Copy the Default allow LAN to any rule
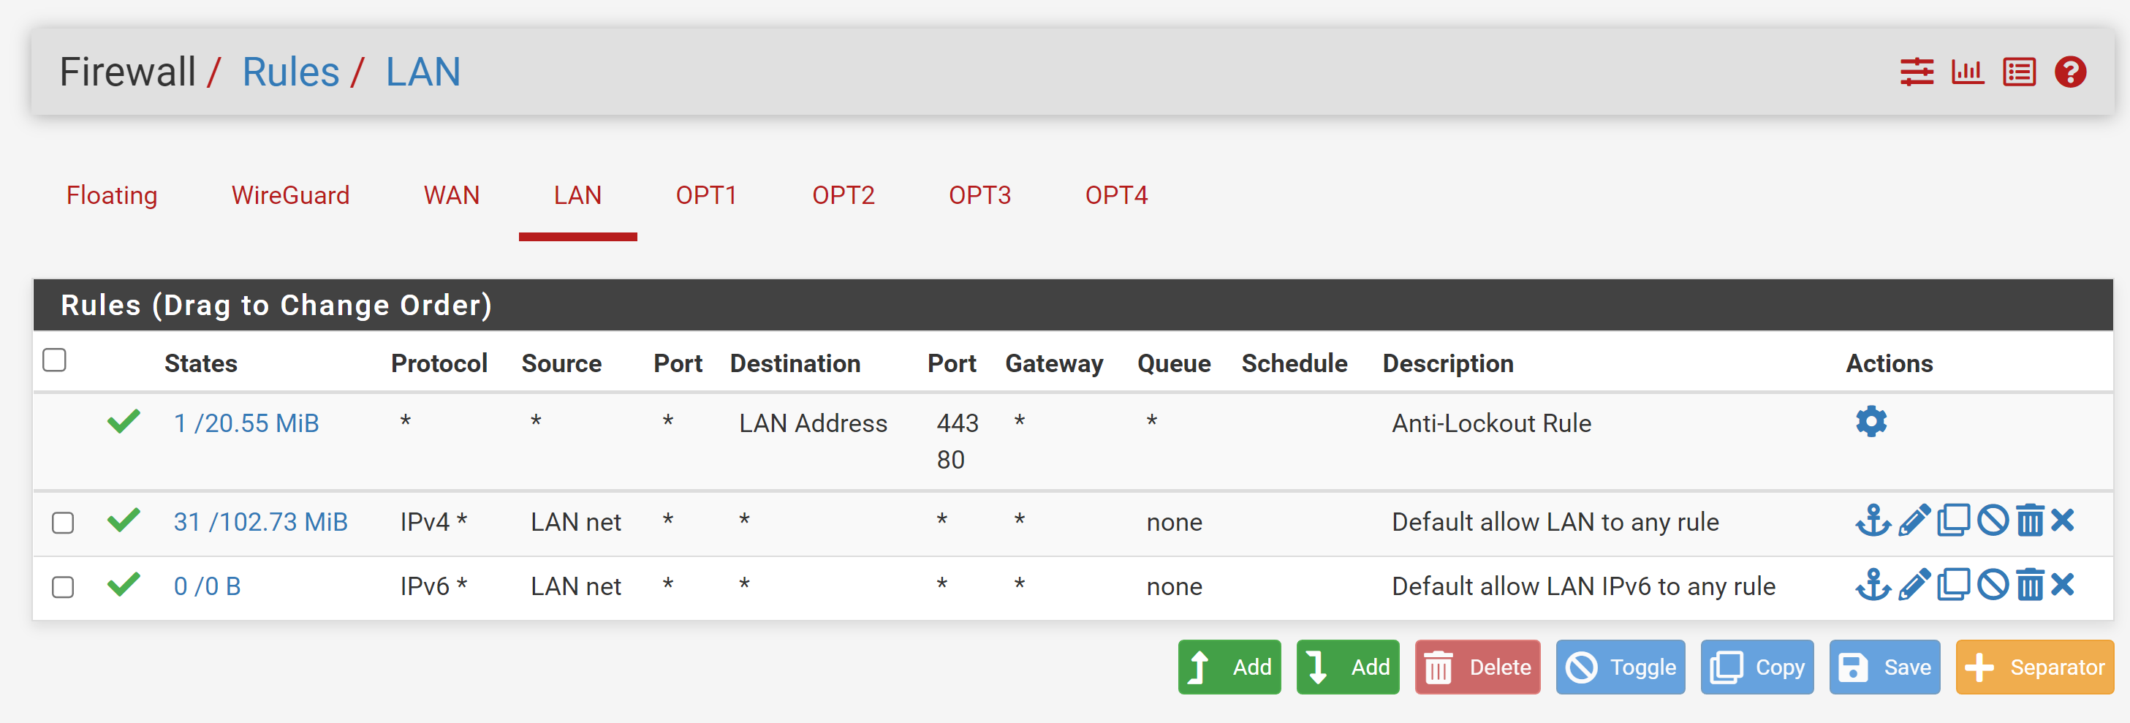This screenshot has height=723, width=2130. (1954, 521)
